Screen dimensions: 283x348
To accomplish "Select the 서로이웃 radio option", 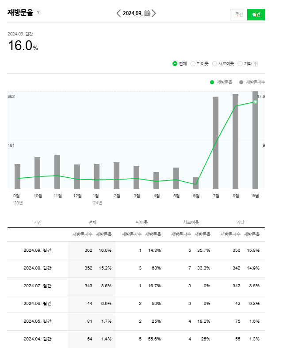I will pos(215,64).
